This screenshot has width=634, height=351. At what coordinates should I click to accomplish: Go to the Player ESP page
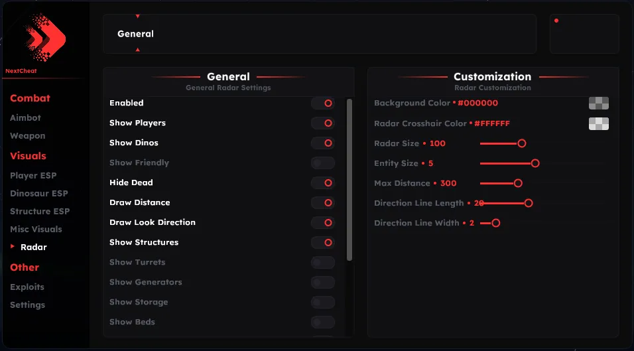[x=33, y=175]
